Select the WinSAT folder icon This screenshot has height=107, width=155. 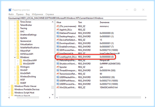(18, 70)
